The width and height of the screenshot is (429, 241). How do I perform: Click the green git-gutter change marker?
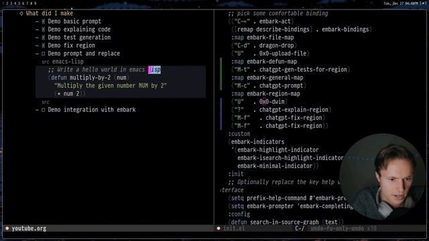tap(221, 74)
